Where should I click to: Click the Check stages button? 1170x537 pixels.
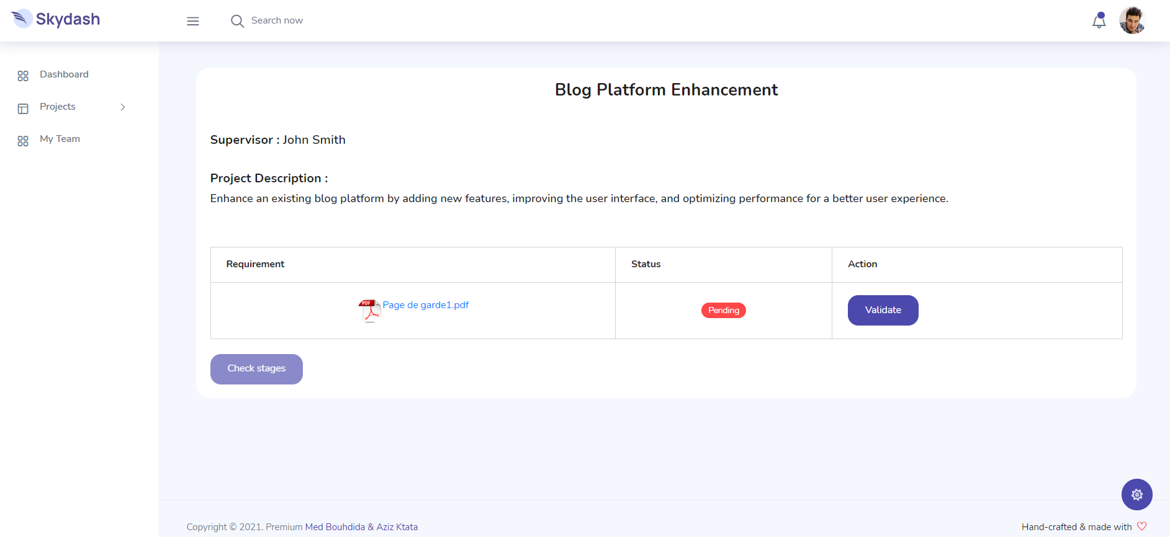(x=256, y=369)
